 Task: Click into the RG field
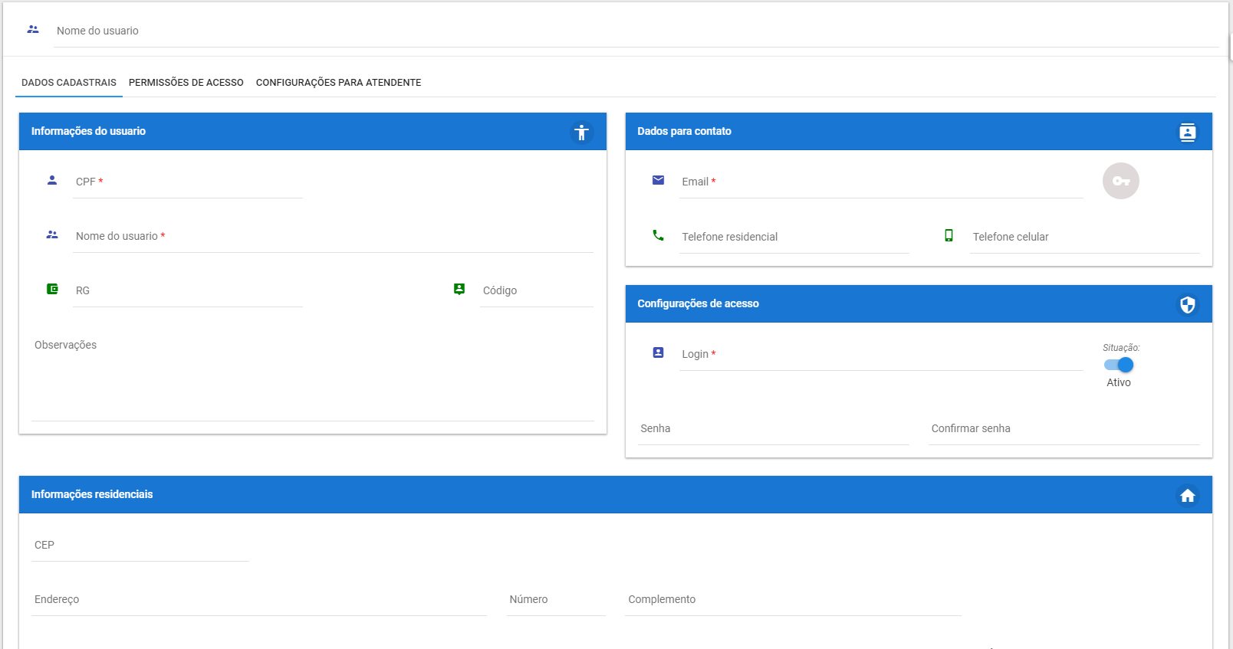pos(188,291)
